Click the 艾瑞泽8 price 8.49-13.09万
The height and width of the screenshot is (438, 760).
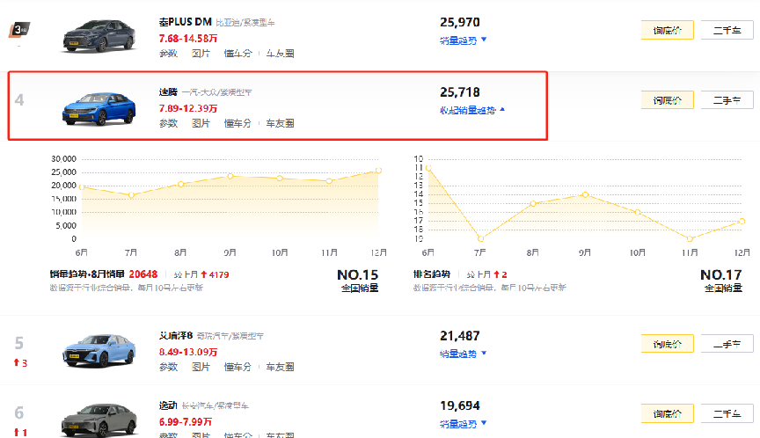(x=188, y=352)
